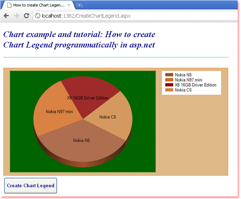Close the 'How to create Chart Legen...' tab

coord(69,5)
